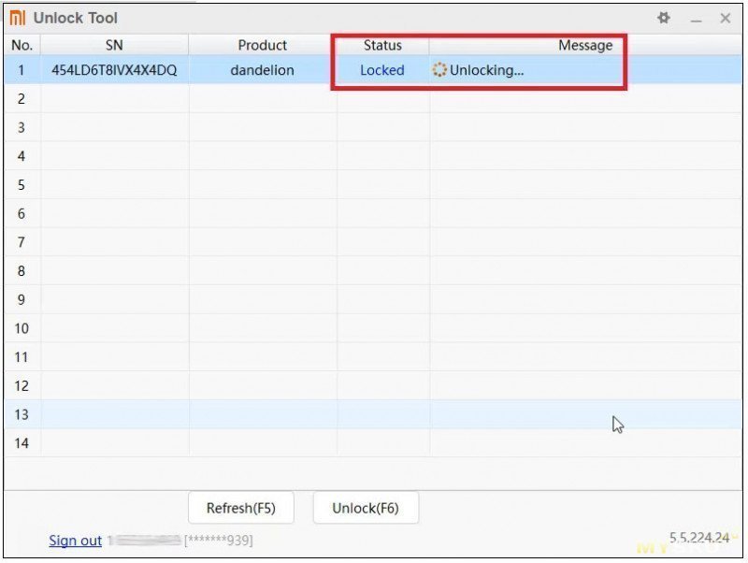Click the Refresh(F5) button
This screenshot has height=563, width=748.
[x=241, y=508]
